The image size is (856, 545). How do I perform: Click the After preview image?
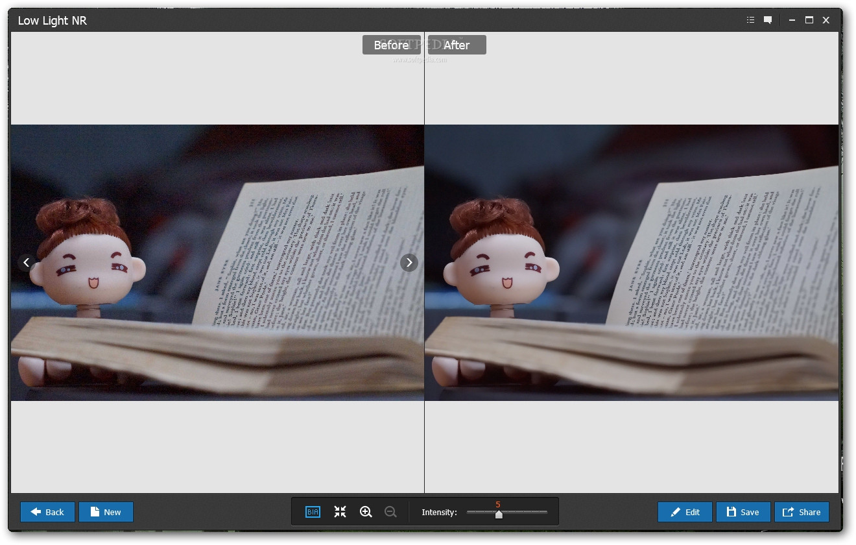[632, 263]
